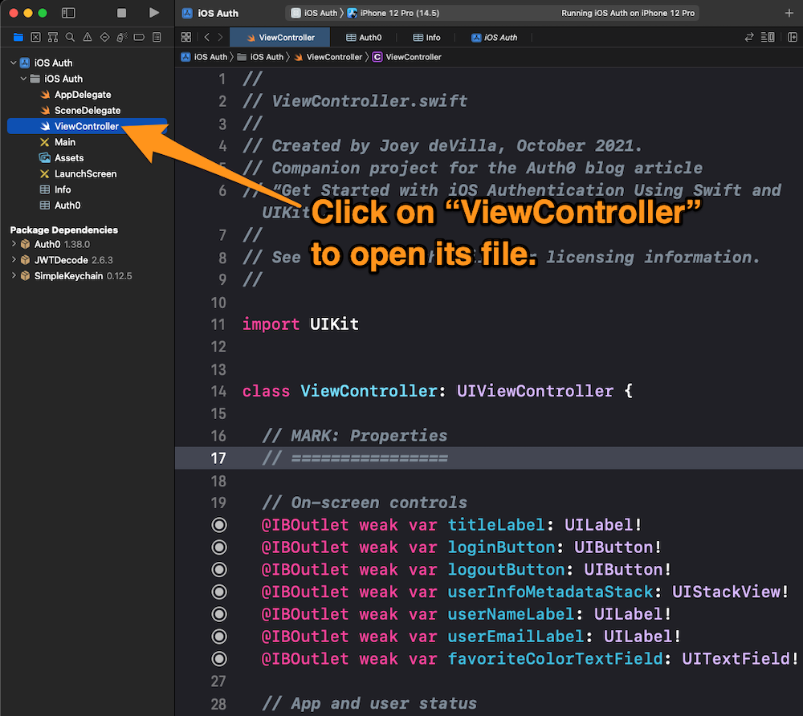This screenshot has height=716, width=803.
Task: Choose the iPhone 12 Pro destination
Action: click(x=393, y=14)
